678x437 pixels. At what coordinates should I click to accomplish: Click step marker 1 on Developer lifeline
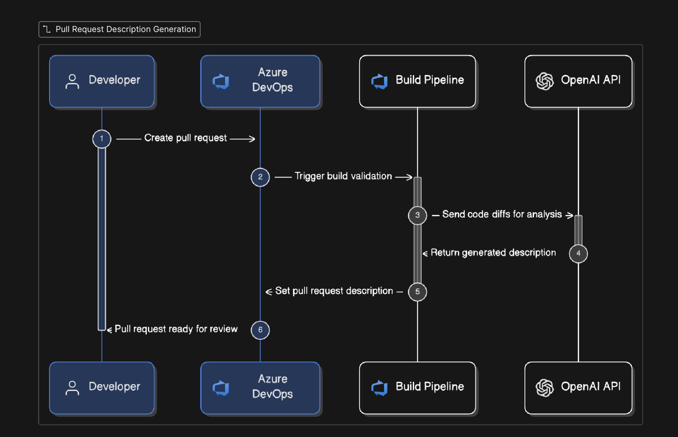pyautogui.click(x=102, y=139)
